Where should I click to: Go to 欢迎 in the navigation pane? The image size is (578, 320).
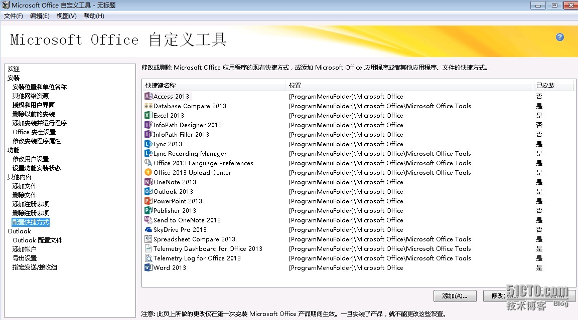coord(14,69)
